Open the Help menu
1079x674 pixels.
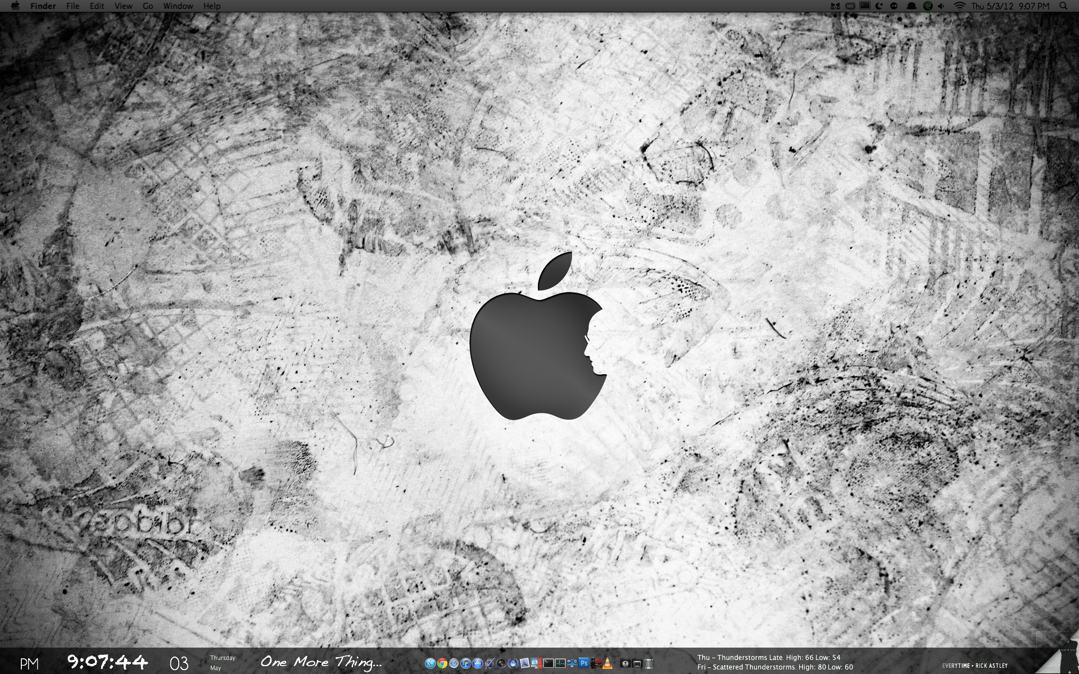pos(212,6)
